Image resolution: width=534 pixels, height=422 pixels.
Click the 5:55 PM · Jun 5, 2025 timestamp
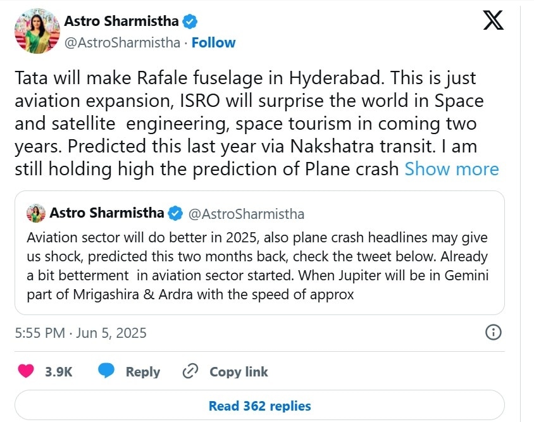coord(80,333)
